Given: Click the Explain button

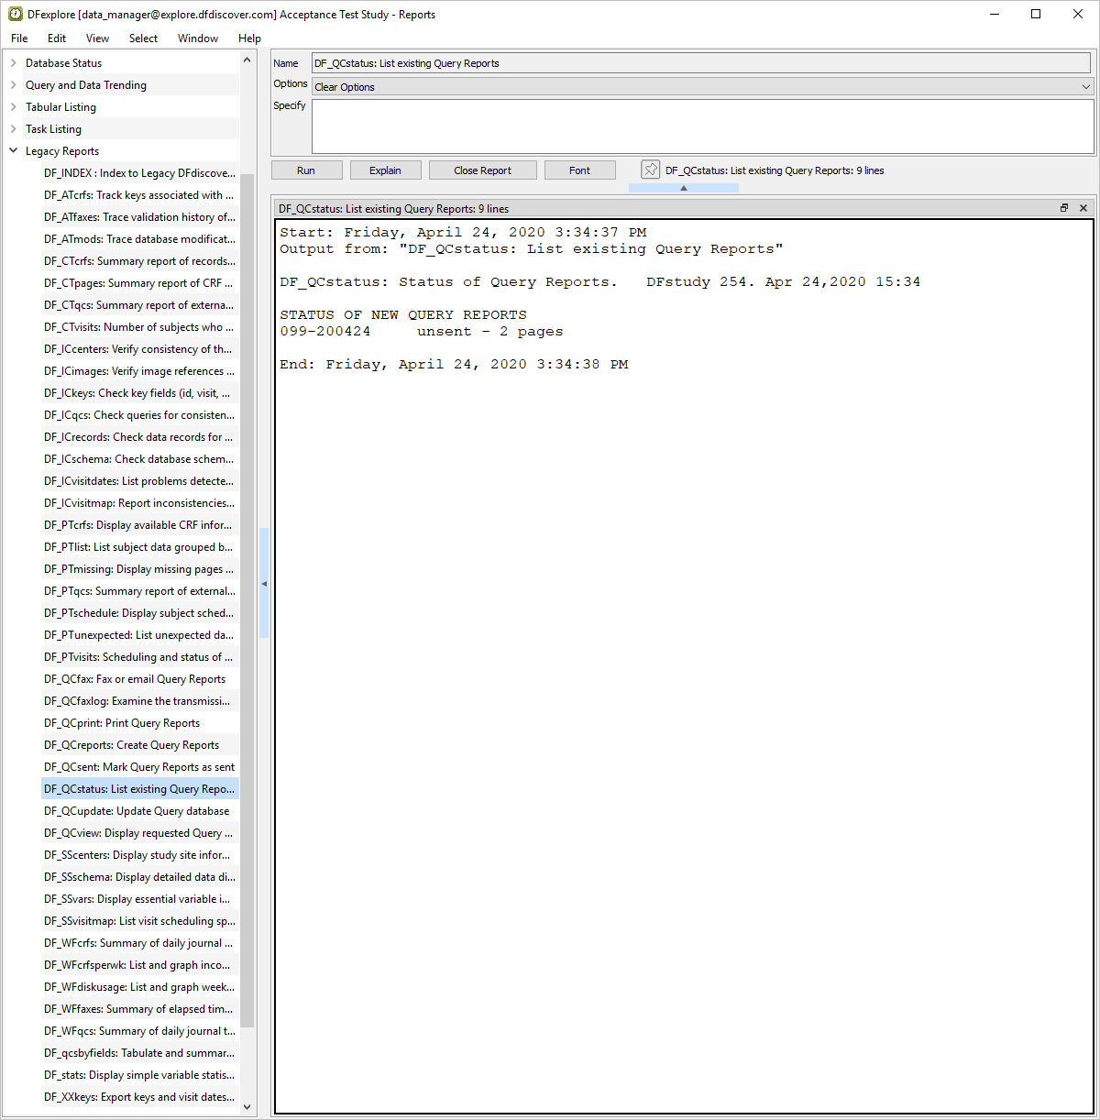Looking at the screenshot, I should pyautogui.click(x=385, y=170).
